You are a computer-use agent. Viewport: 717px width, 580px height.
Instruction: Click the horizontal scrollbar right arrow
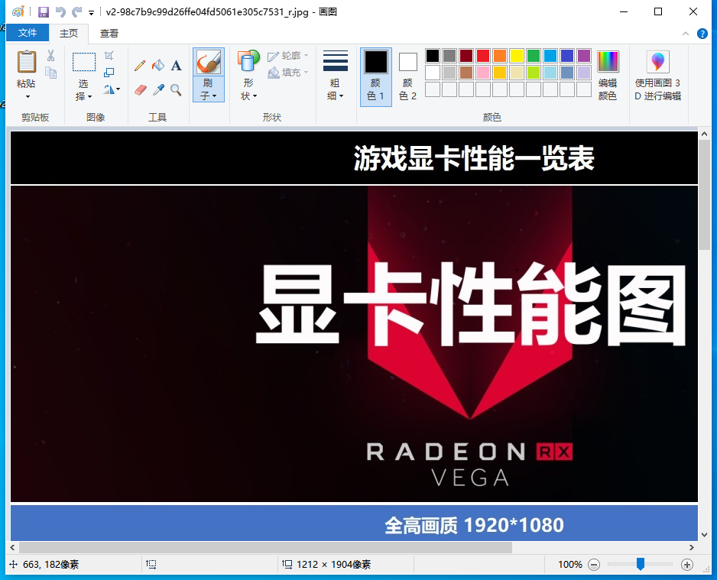pyautogui.click(x=691, y=548)
